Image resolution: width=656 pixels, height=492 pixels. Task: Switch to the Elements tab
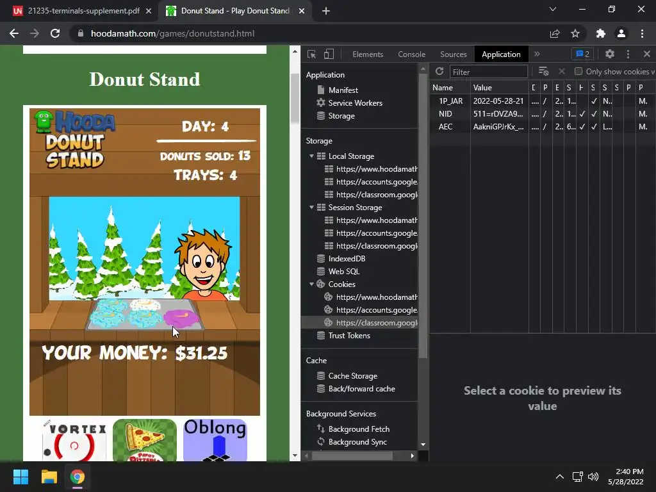click(368, 54)
